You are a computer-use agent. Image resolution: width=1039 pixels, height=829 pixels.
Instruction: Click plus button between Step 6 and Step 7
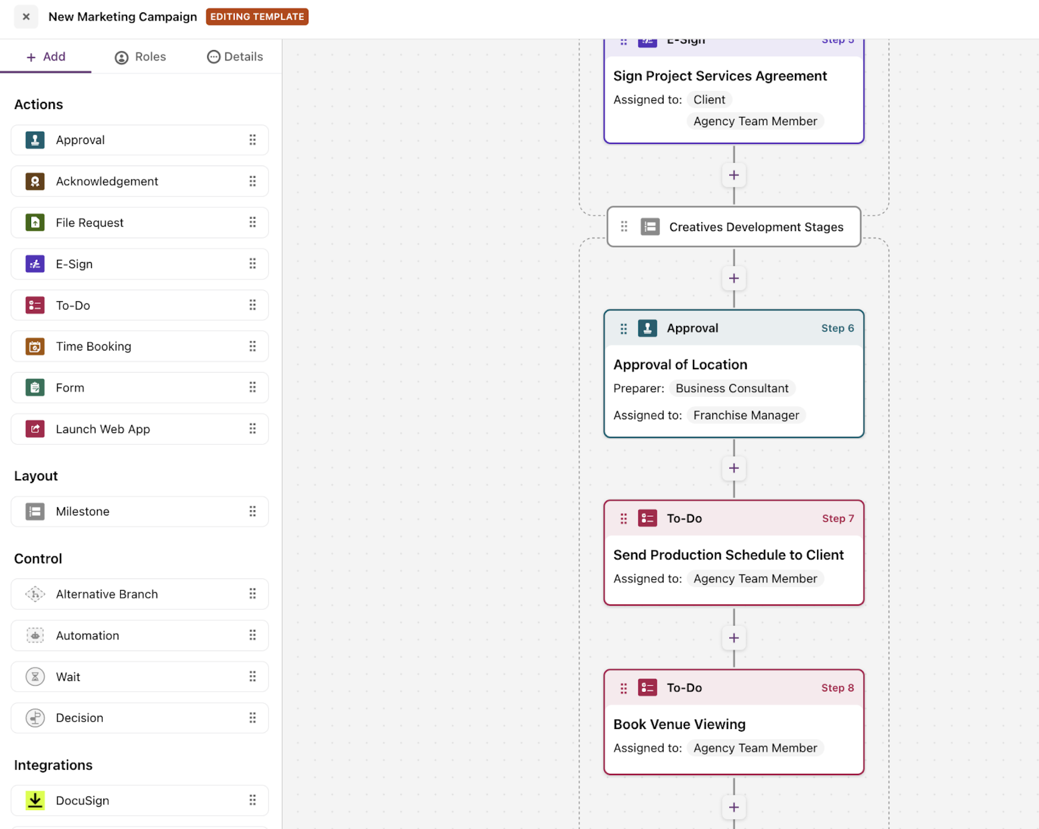click(733, 468)
